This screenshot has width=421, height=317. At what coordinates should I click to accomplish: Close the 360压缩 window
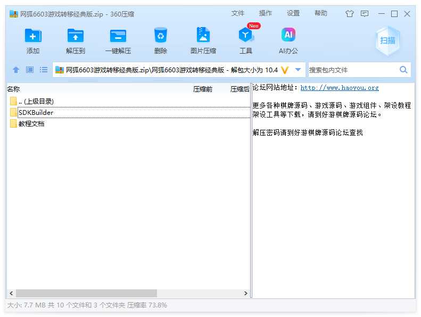coord(407,14)
